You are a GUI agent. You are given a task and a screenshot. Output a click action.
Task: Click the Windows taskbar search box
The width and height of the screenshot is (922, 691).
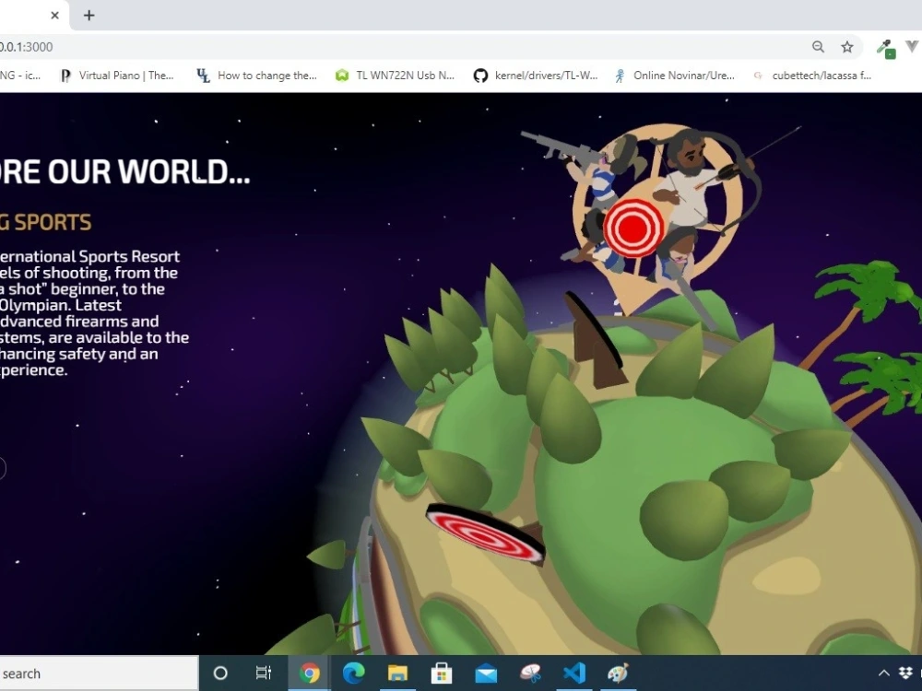[x=99, y=673]
